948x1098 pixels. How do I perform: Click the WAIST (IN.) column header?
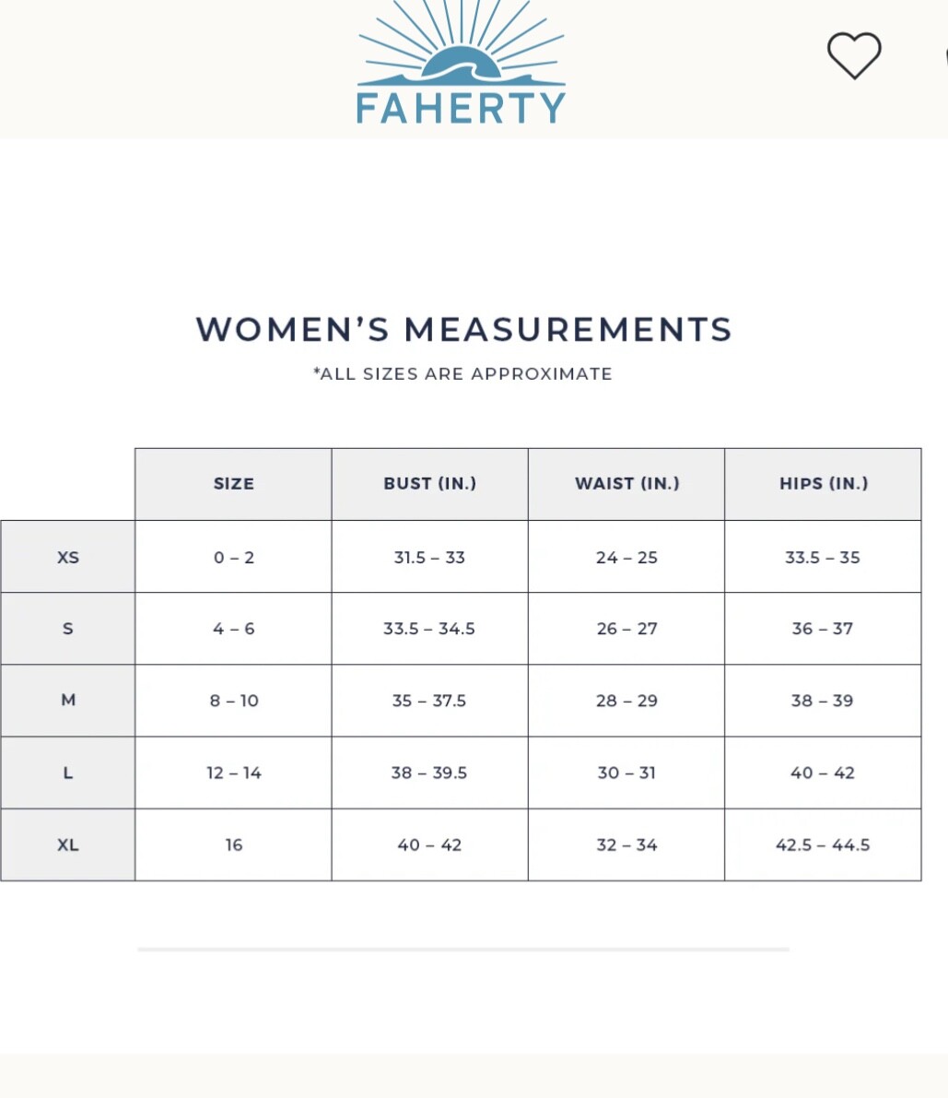click(626, 484)
